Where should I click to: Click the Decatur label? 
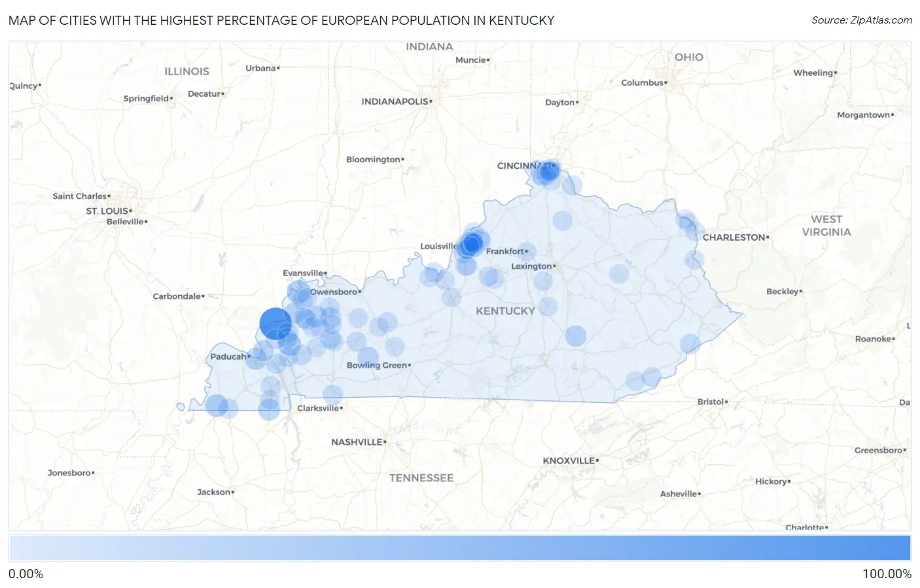204,94
